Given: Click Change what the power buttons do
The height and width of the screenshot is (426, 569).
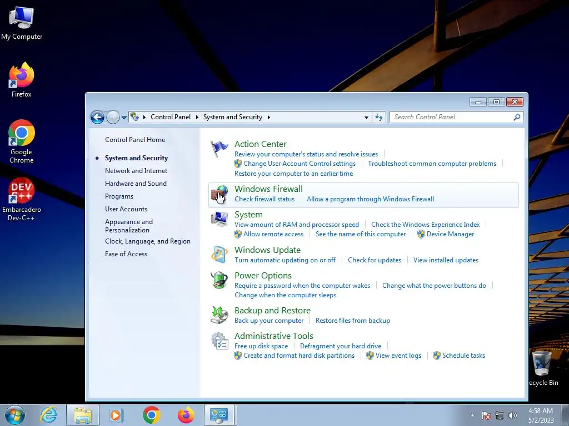Looking at the screenshot, I should click(434, 286).
